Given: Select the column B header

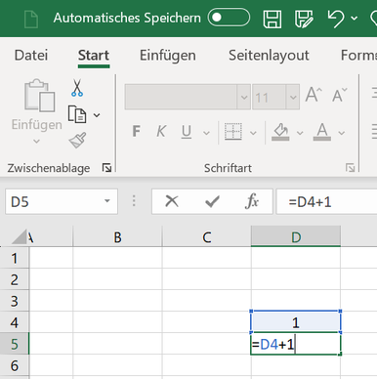Looking at the screenshot, I should tap(117, 237).
